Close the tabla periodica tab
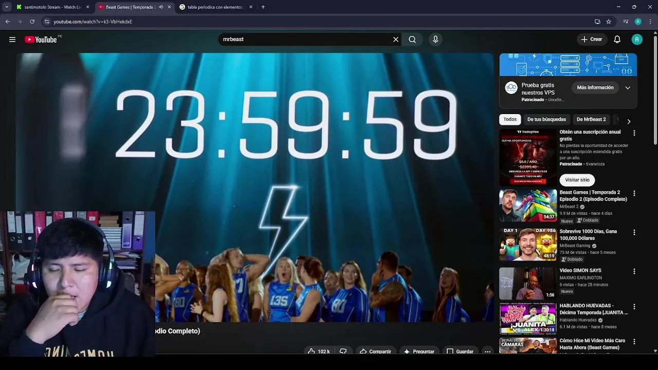 pos(251,7)
